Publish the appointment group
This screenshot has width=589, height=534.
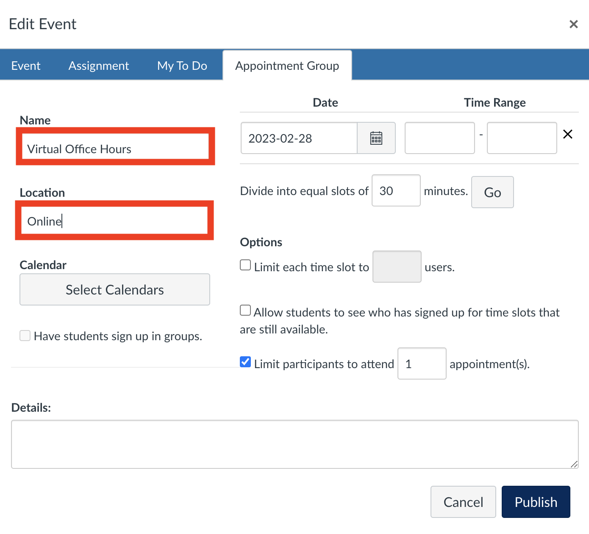tap(536, 502)
